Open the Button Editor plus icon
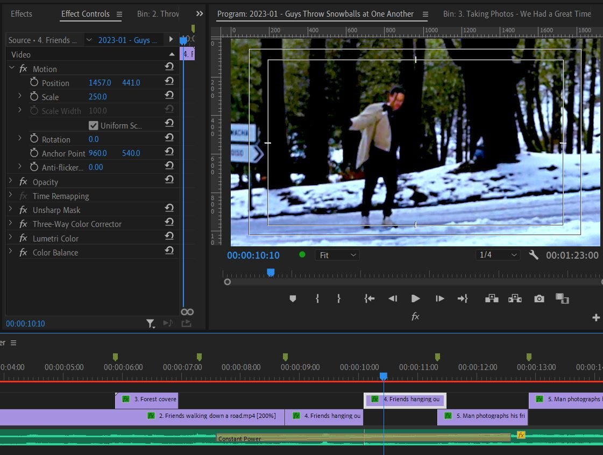 (596, 318)
